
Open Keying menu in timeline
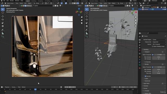click(x=14, y=87)
